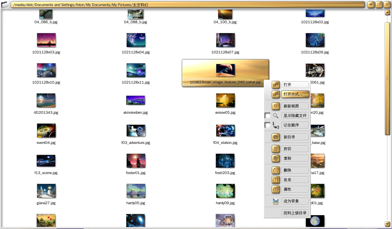Screen dimensions: 392x229
Task: Select the 1021128x07.jpg thumbnail
Action: coord(225,40)
